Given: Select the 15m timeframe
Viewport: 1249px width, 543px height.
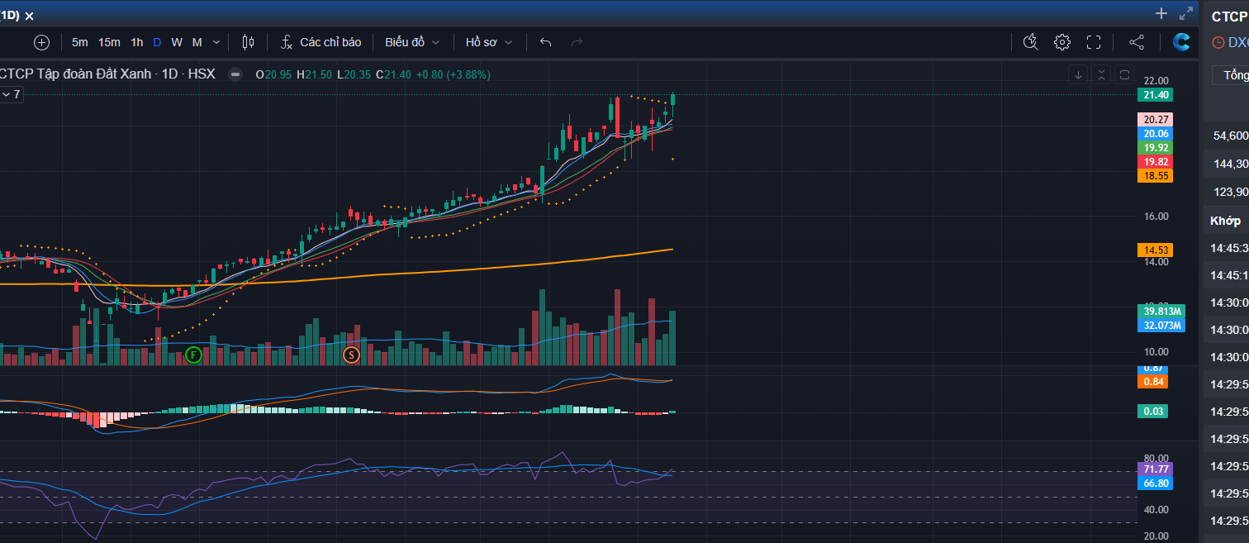Looking at the screenshot, I should tap(109, 42).
